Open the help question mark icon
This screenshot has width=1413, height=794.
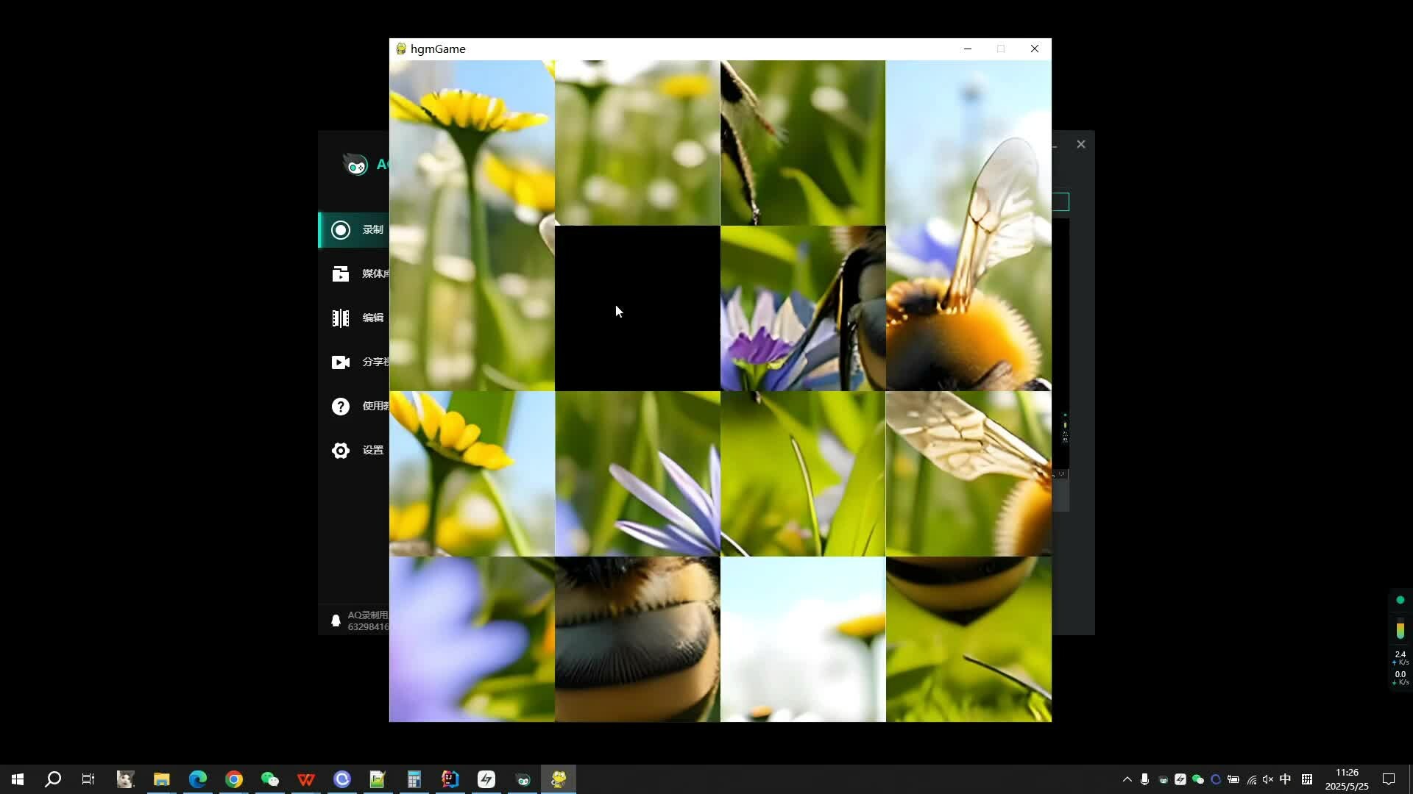coord(340,407)
